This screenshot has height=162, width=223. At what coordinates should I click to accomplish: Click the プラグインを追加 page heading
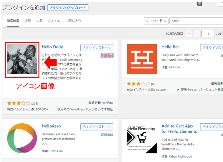[23, 7]
